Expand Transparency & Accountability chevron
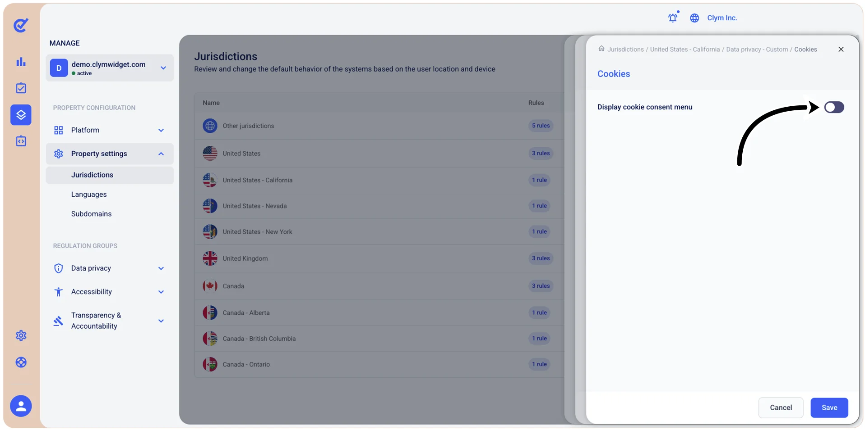The width and height of the screenshot is (865, 430). pyautogui.click(x=161, y=321)
